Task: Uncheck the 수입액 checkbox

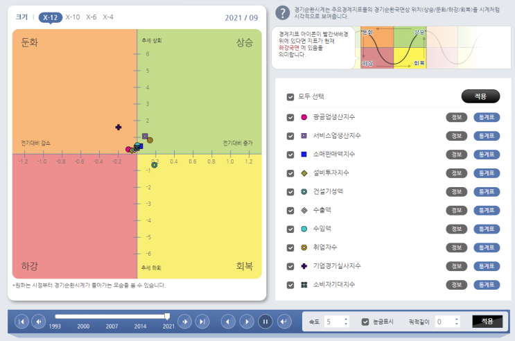Action: pos(290,229)
